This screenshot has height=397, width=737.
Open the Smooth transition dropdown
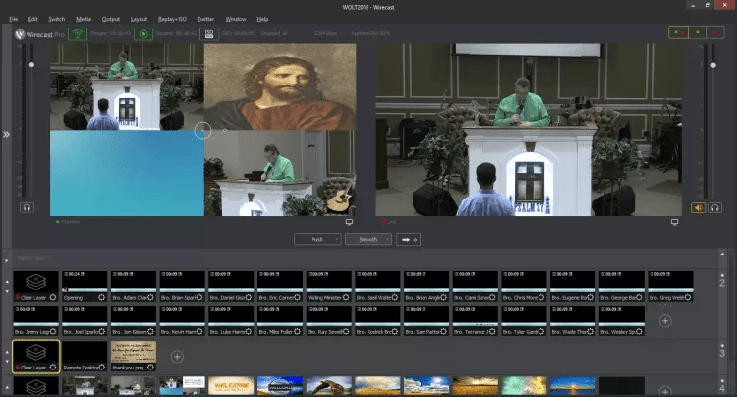[x=368, y=239]
